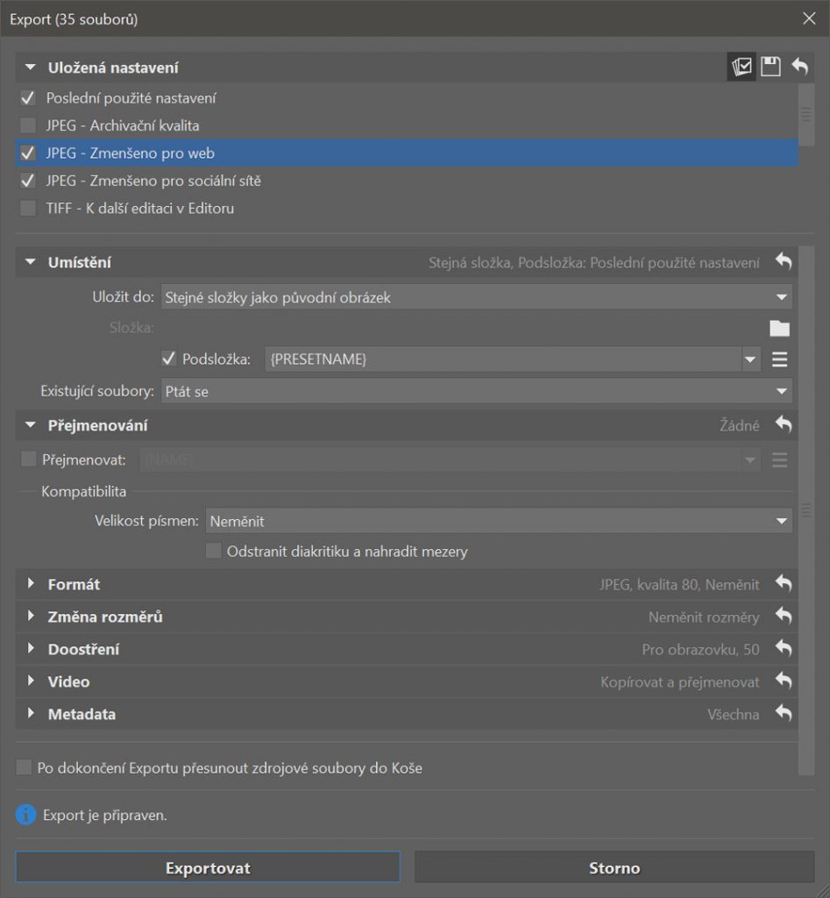The image size is (830, 898).
Task: Reset the Umístění section with undo arrow
Action: (x=784, y=262)
